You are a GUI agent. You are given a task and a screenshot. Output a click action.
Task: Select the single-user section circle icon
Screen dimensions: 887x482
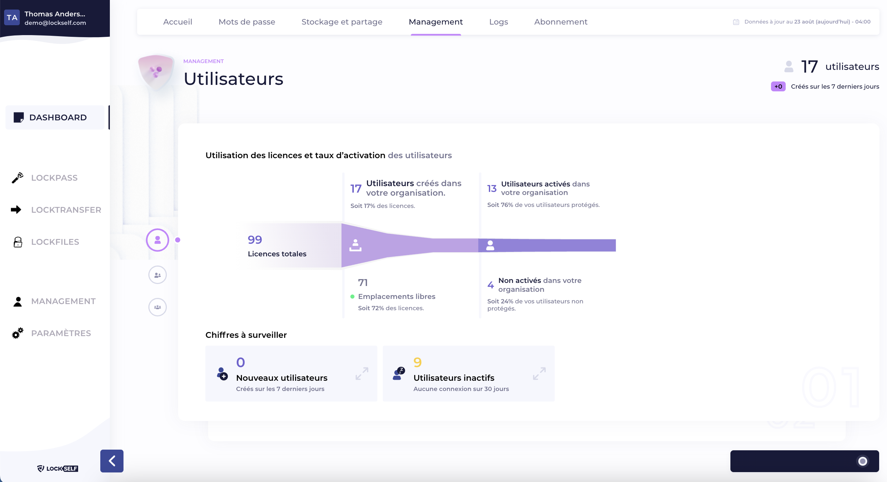click(x=157, y=240)
